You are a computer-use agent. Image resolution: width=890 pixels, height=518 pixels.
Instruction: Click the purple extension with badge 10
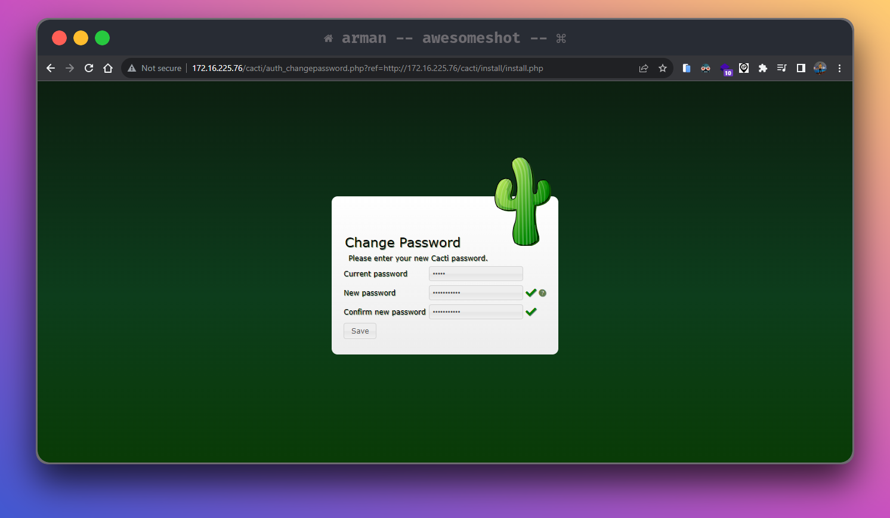(727, 68)
